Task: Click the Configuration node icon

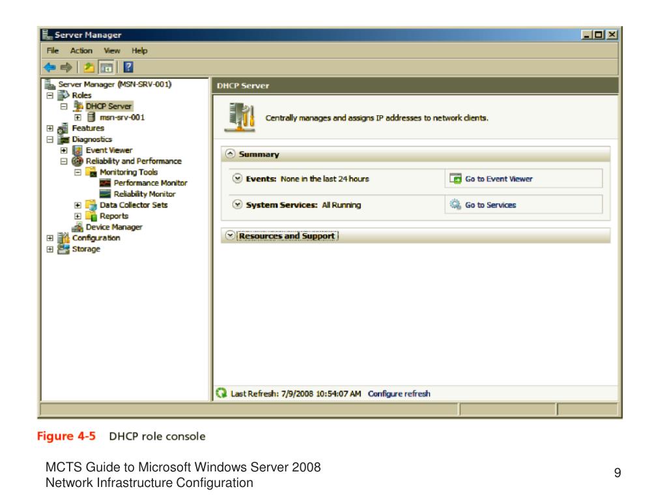Action: pyautogui.click(x=63, y=238)
